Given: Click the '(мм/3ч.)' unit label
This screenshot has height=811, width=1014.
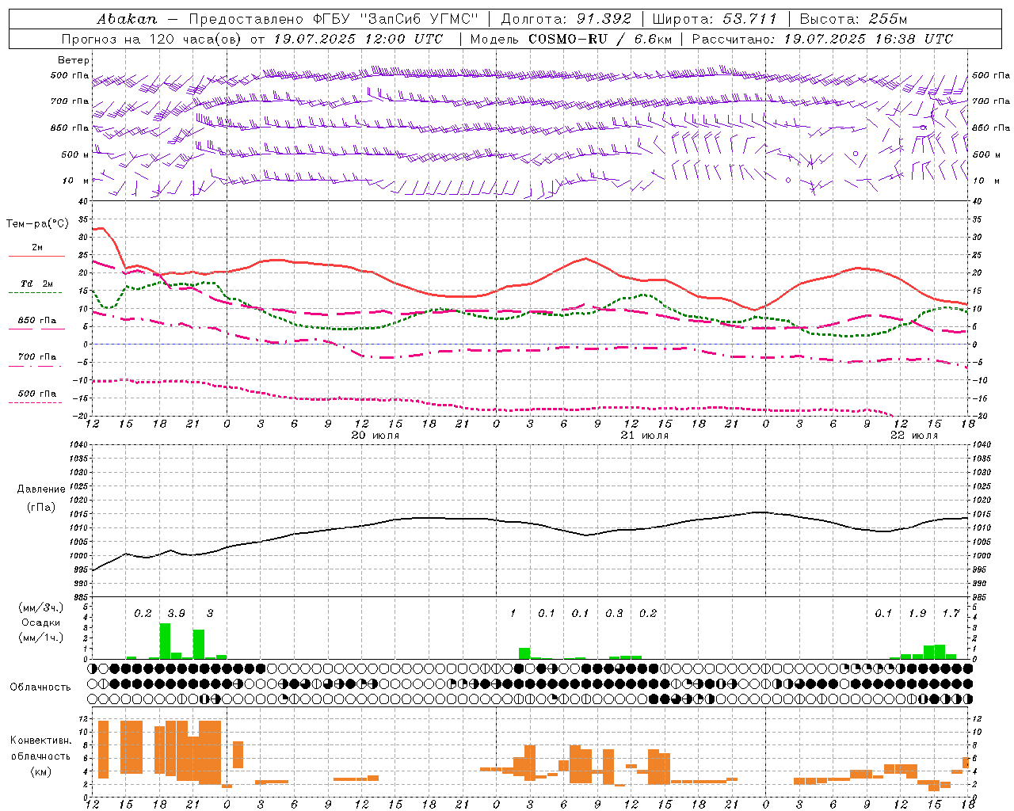Looking at the screenshot, I should [40, 607].
